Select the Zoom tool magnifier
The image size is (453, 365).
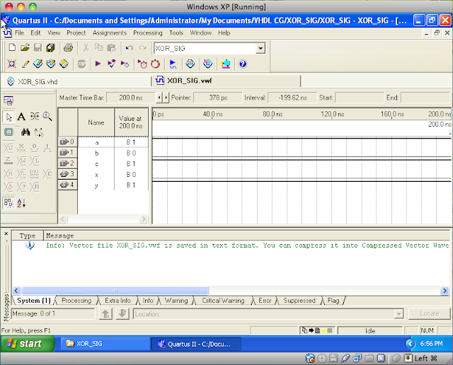(x=47, y=117)
